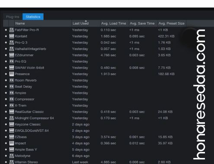The width and height of the screenshot is (214, 164).
Task: Toggle the dot next to ValhallaVintageVerb
Action: click(6, 49)
